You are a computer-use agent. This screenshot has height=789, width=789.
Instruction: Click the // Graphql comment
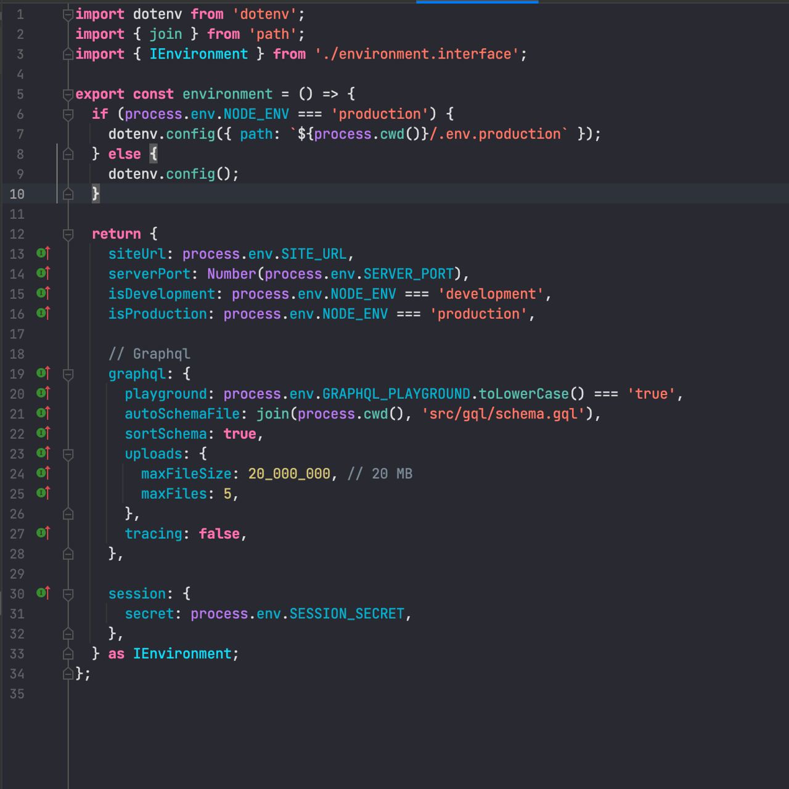(x=149, y=354)
